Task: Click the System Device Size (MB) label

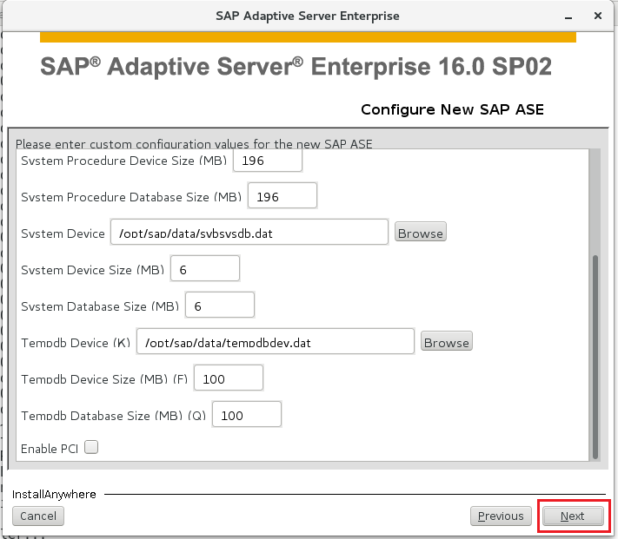Action: (93, 270)
